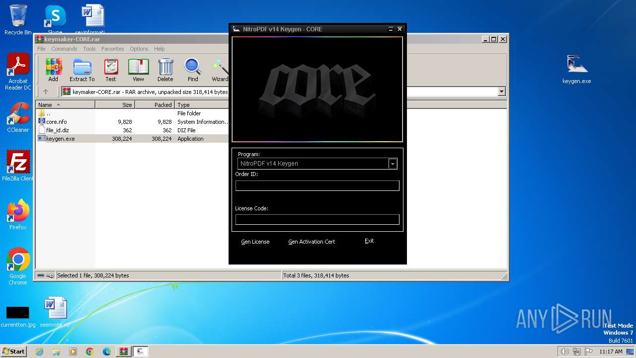This screenshot has height=358, width=636.
Task: Launch FileZilla Client desktop shortcut
Action: point(18,166)
